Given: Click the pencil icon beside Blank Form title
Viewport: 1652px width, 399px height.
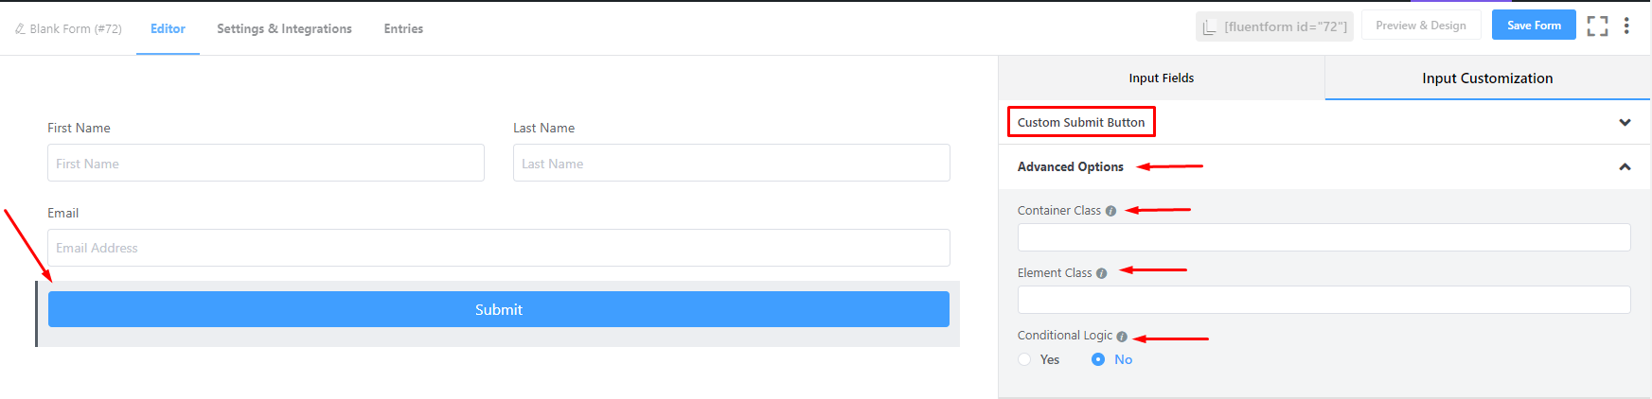Looking at the screenshot, I should point(20,29).
